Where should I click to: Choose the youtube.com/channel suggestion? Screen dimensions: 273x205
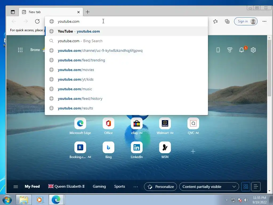coord(126,50)
